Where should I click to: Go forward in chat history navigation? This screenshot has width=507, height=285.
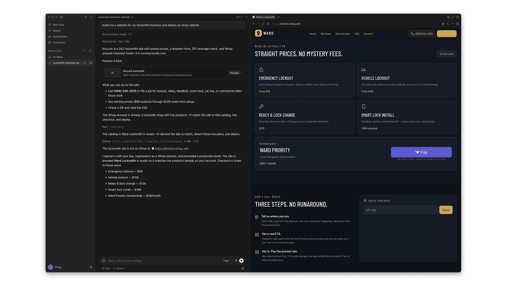[x=91, y=17]
